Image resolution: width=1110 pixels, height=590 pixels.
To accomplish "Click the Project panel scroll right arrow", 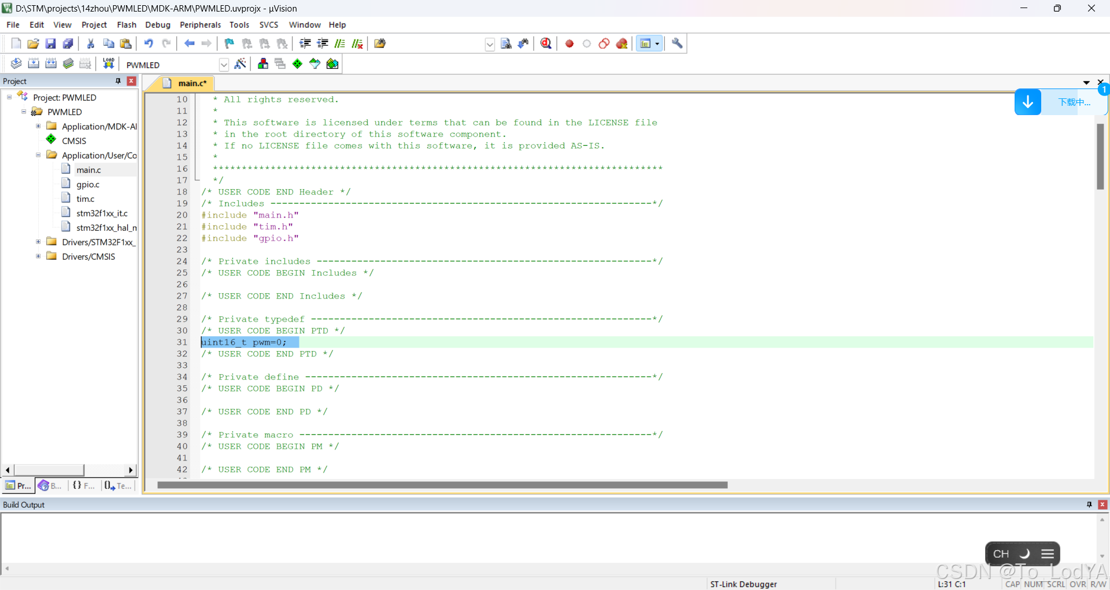I will pos(131,470).
